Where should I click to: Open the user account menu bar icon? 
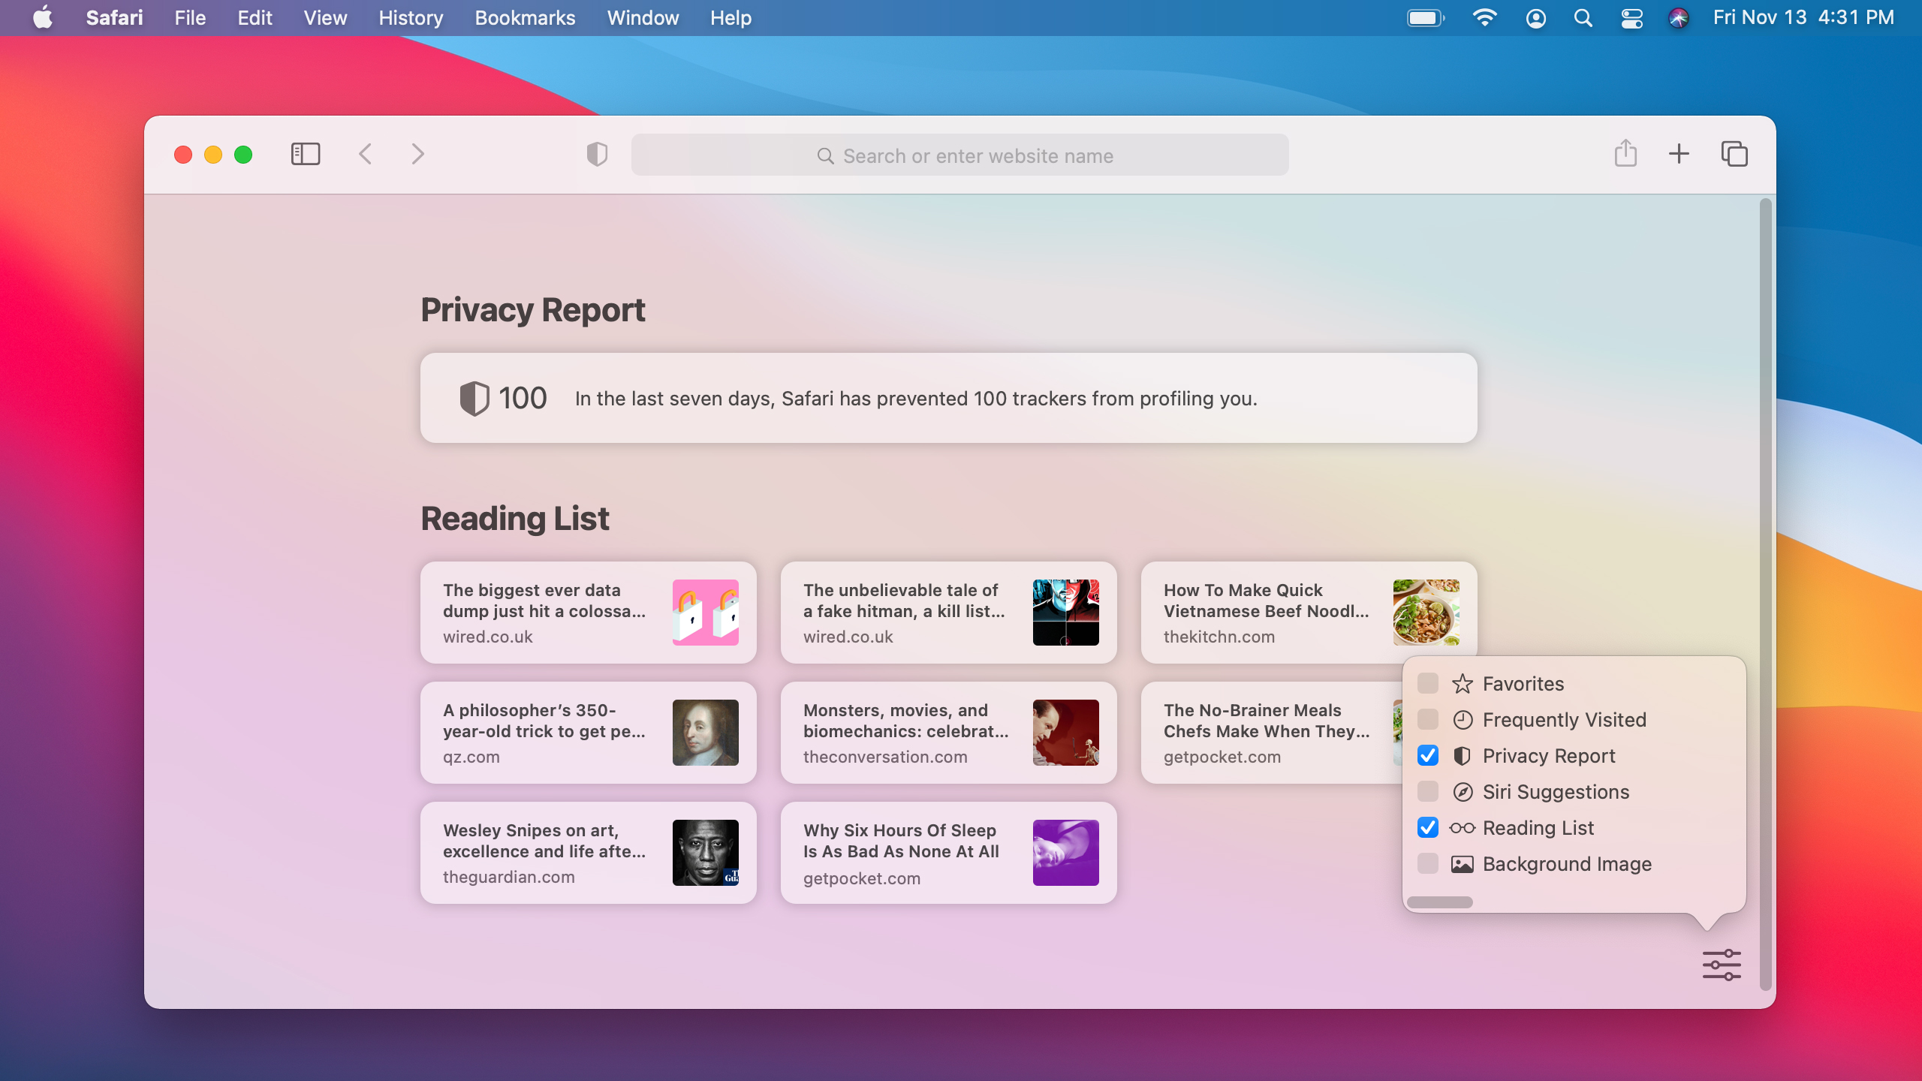coord(1535,17)
